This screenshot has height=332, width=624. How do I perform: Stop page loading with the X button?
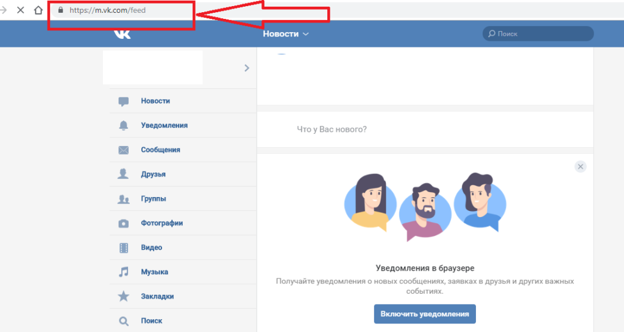[21, 10]
